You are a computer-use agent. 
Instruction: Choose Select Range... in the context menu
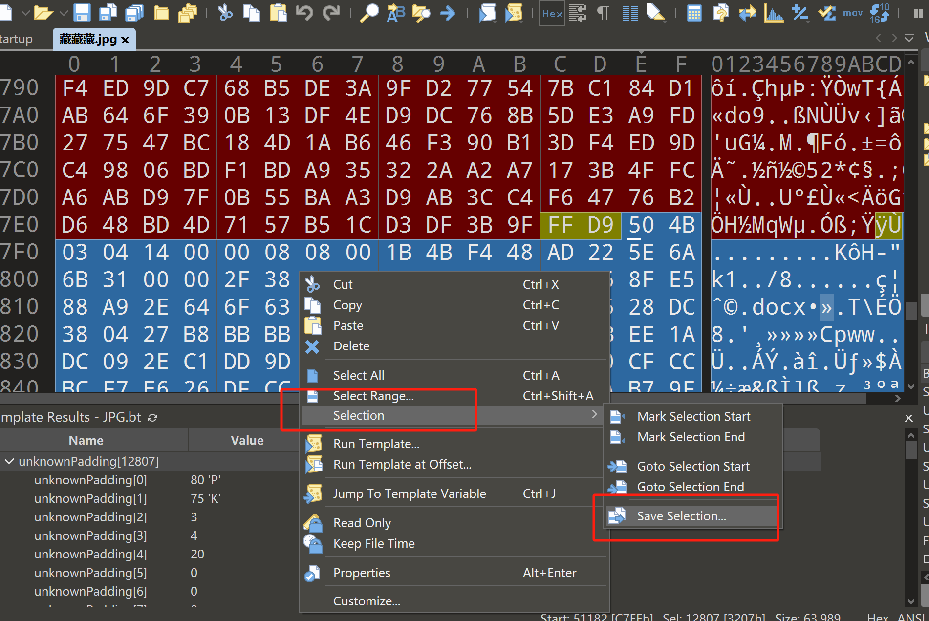pos(454,396)
